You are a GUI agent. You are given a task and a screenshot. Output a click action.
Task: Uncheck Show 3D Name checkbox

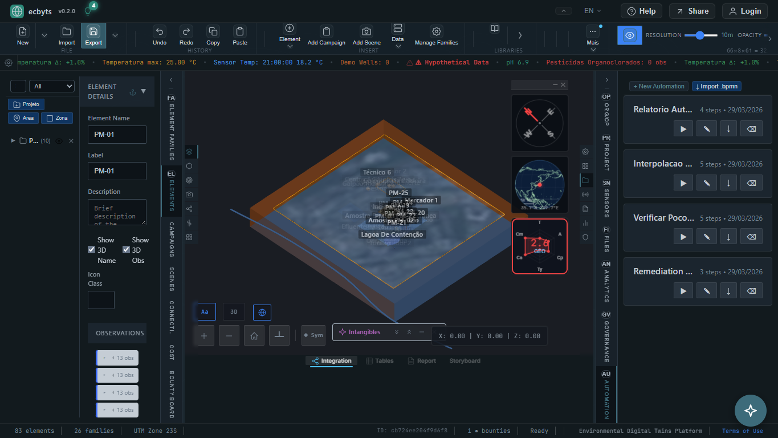[91, 250]
